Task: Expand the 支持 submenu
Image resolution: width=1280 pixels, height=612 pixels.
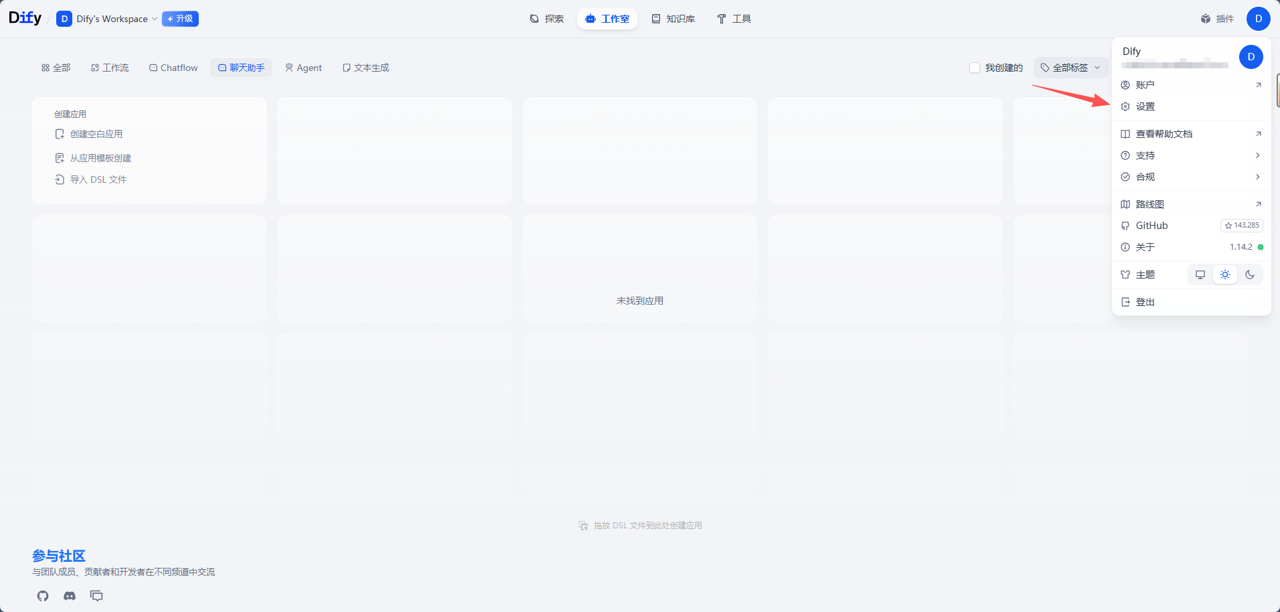Action: point(1191,155)
